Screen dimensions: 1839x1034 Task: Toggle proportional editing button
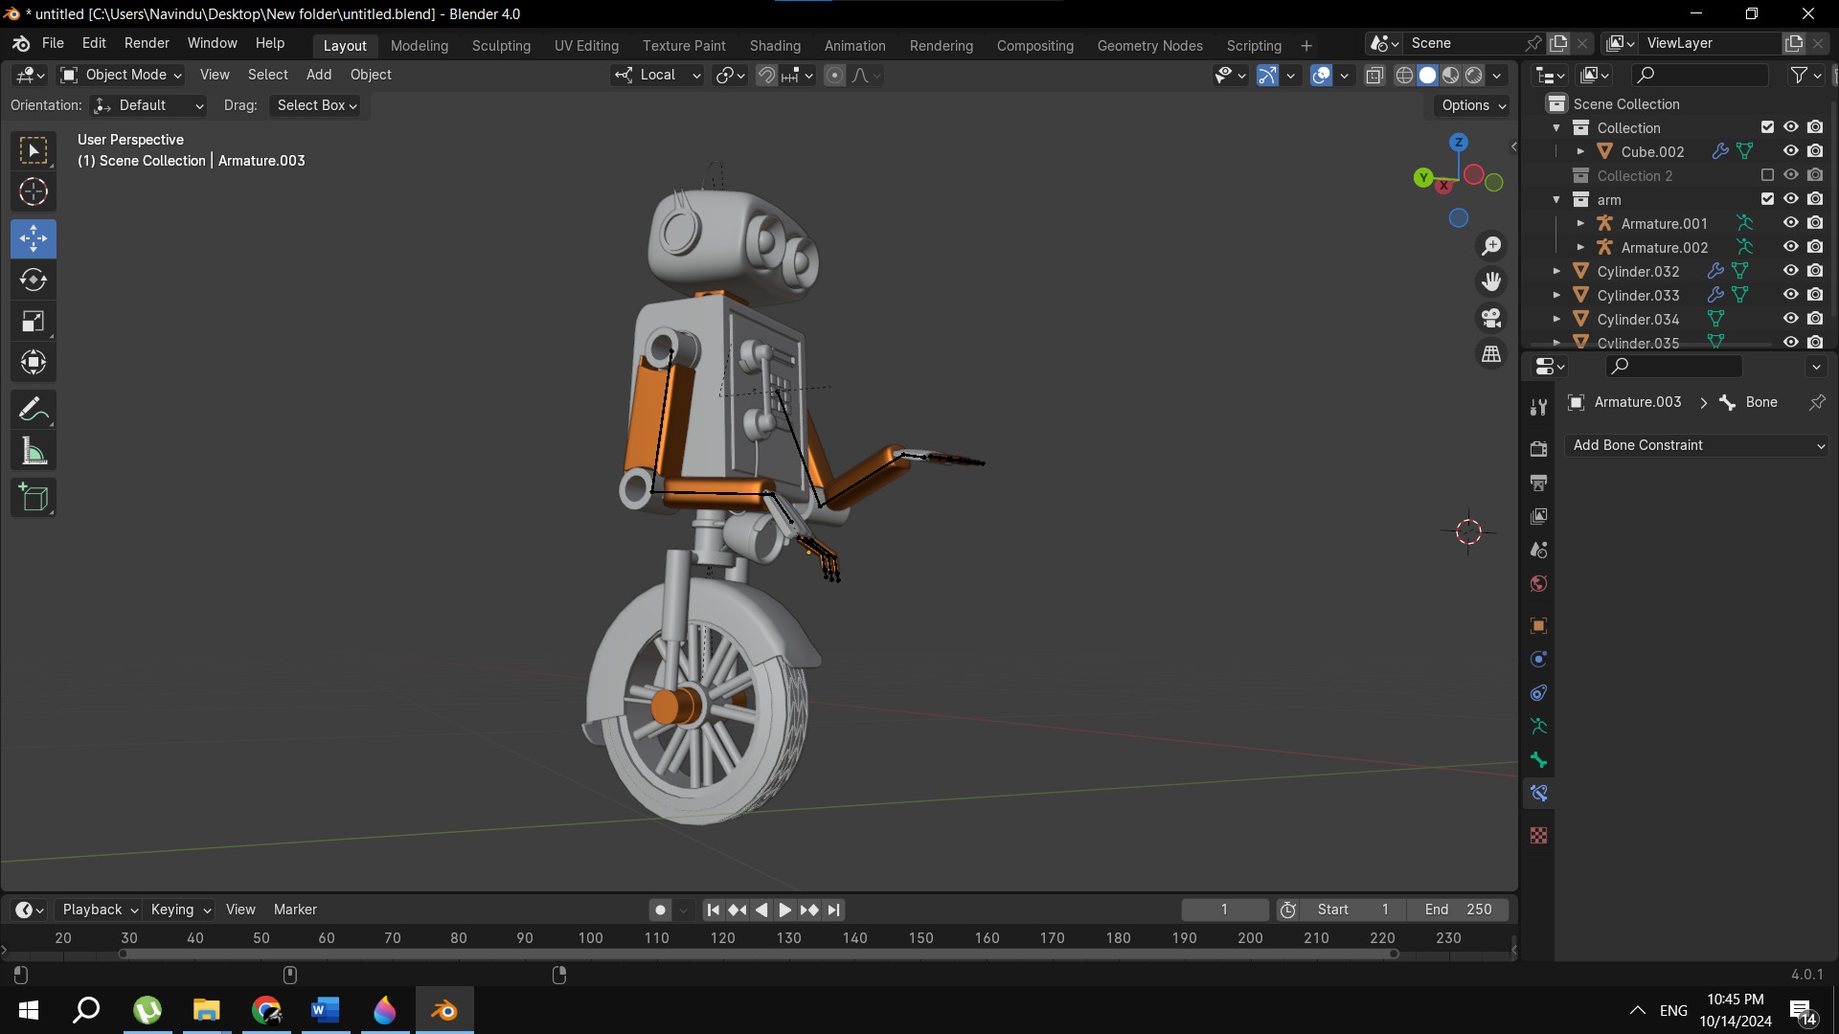point(834,75)
